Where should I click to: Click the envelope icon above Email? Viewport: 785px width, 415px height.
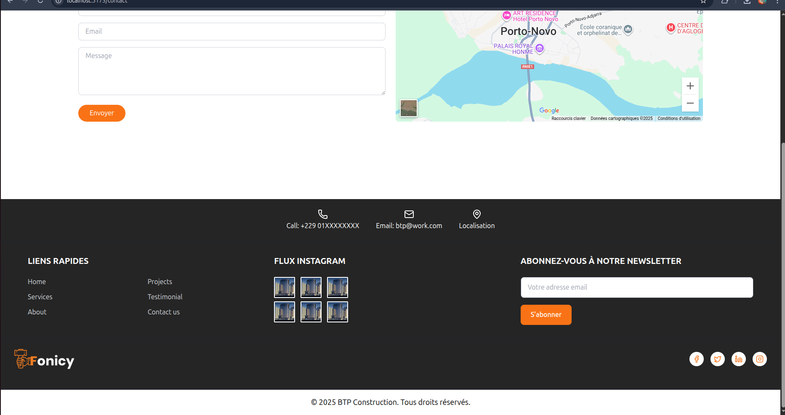tap(409, 214)
